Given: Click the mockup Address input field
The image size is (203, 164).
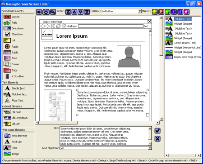Looking at the screenshot, I should tap(111, 26).
